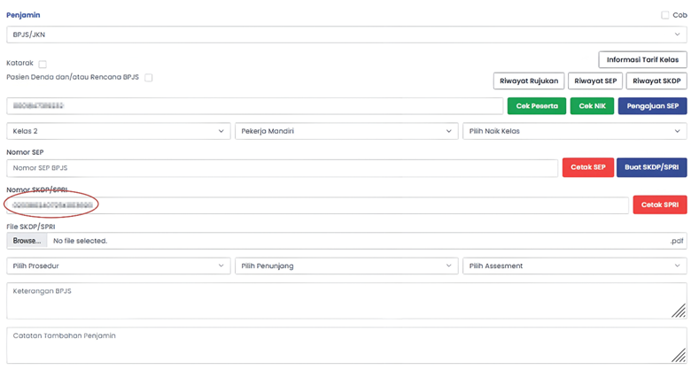Open the Pilih Assesment dropdown

pyautogui.click(x=574, y=266)
